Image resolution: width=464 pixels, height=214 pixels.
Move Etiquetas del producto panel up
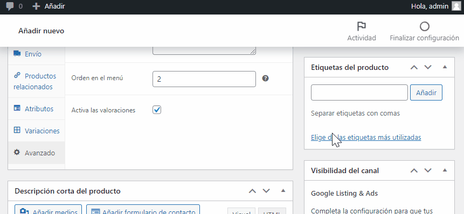[x=414, y=67]
